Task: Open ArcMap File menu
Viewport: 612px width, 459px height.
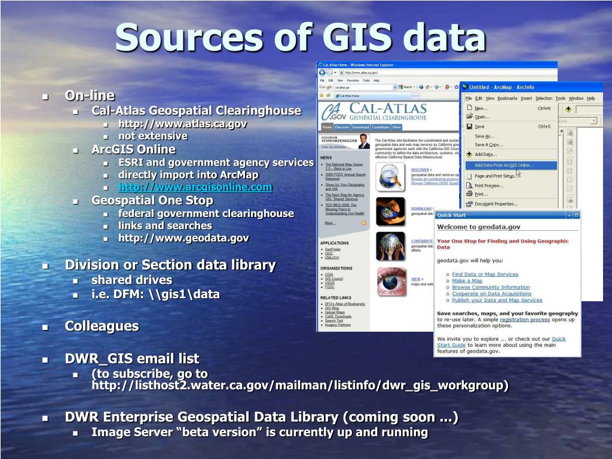Action: [469, 99]
